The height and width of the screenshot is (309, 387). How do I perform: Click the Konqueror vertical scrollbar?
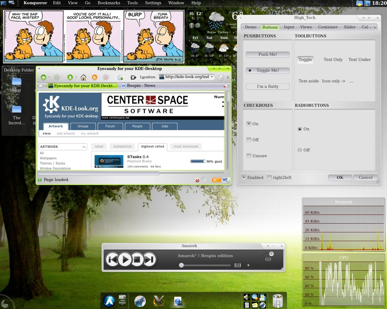(228, 131)
